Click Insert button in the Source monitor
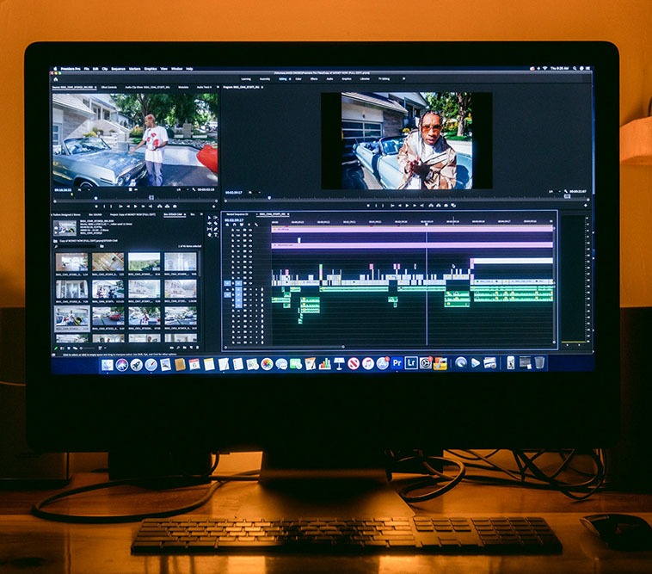The width and height of the screenshot is (652, 574). pyautogui.click(x=160, y=207)
